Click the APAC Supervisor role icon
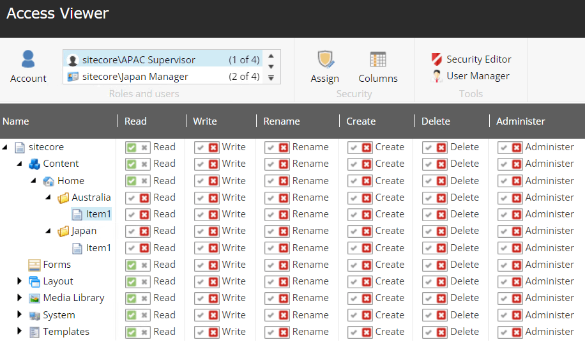Screen dimensions: 585x349 72,59
